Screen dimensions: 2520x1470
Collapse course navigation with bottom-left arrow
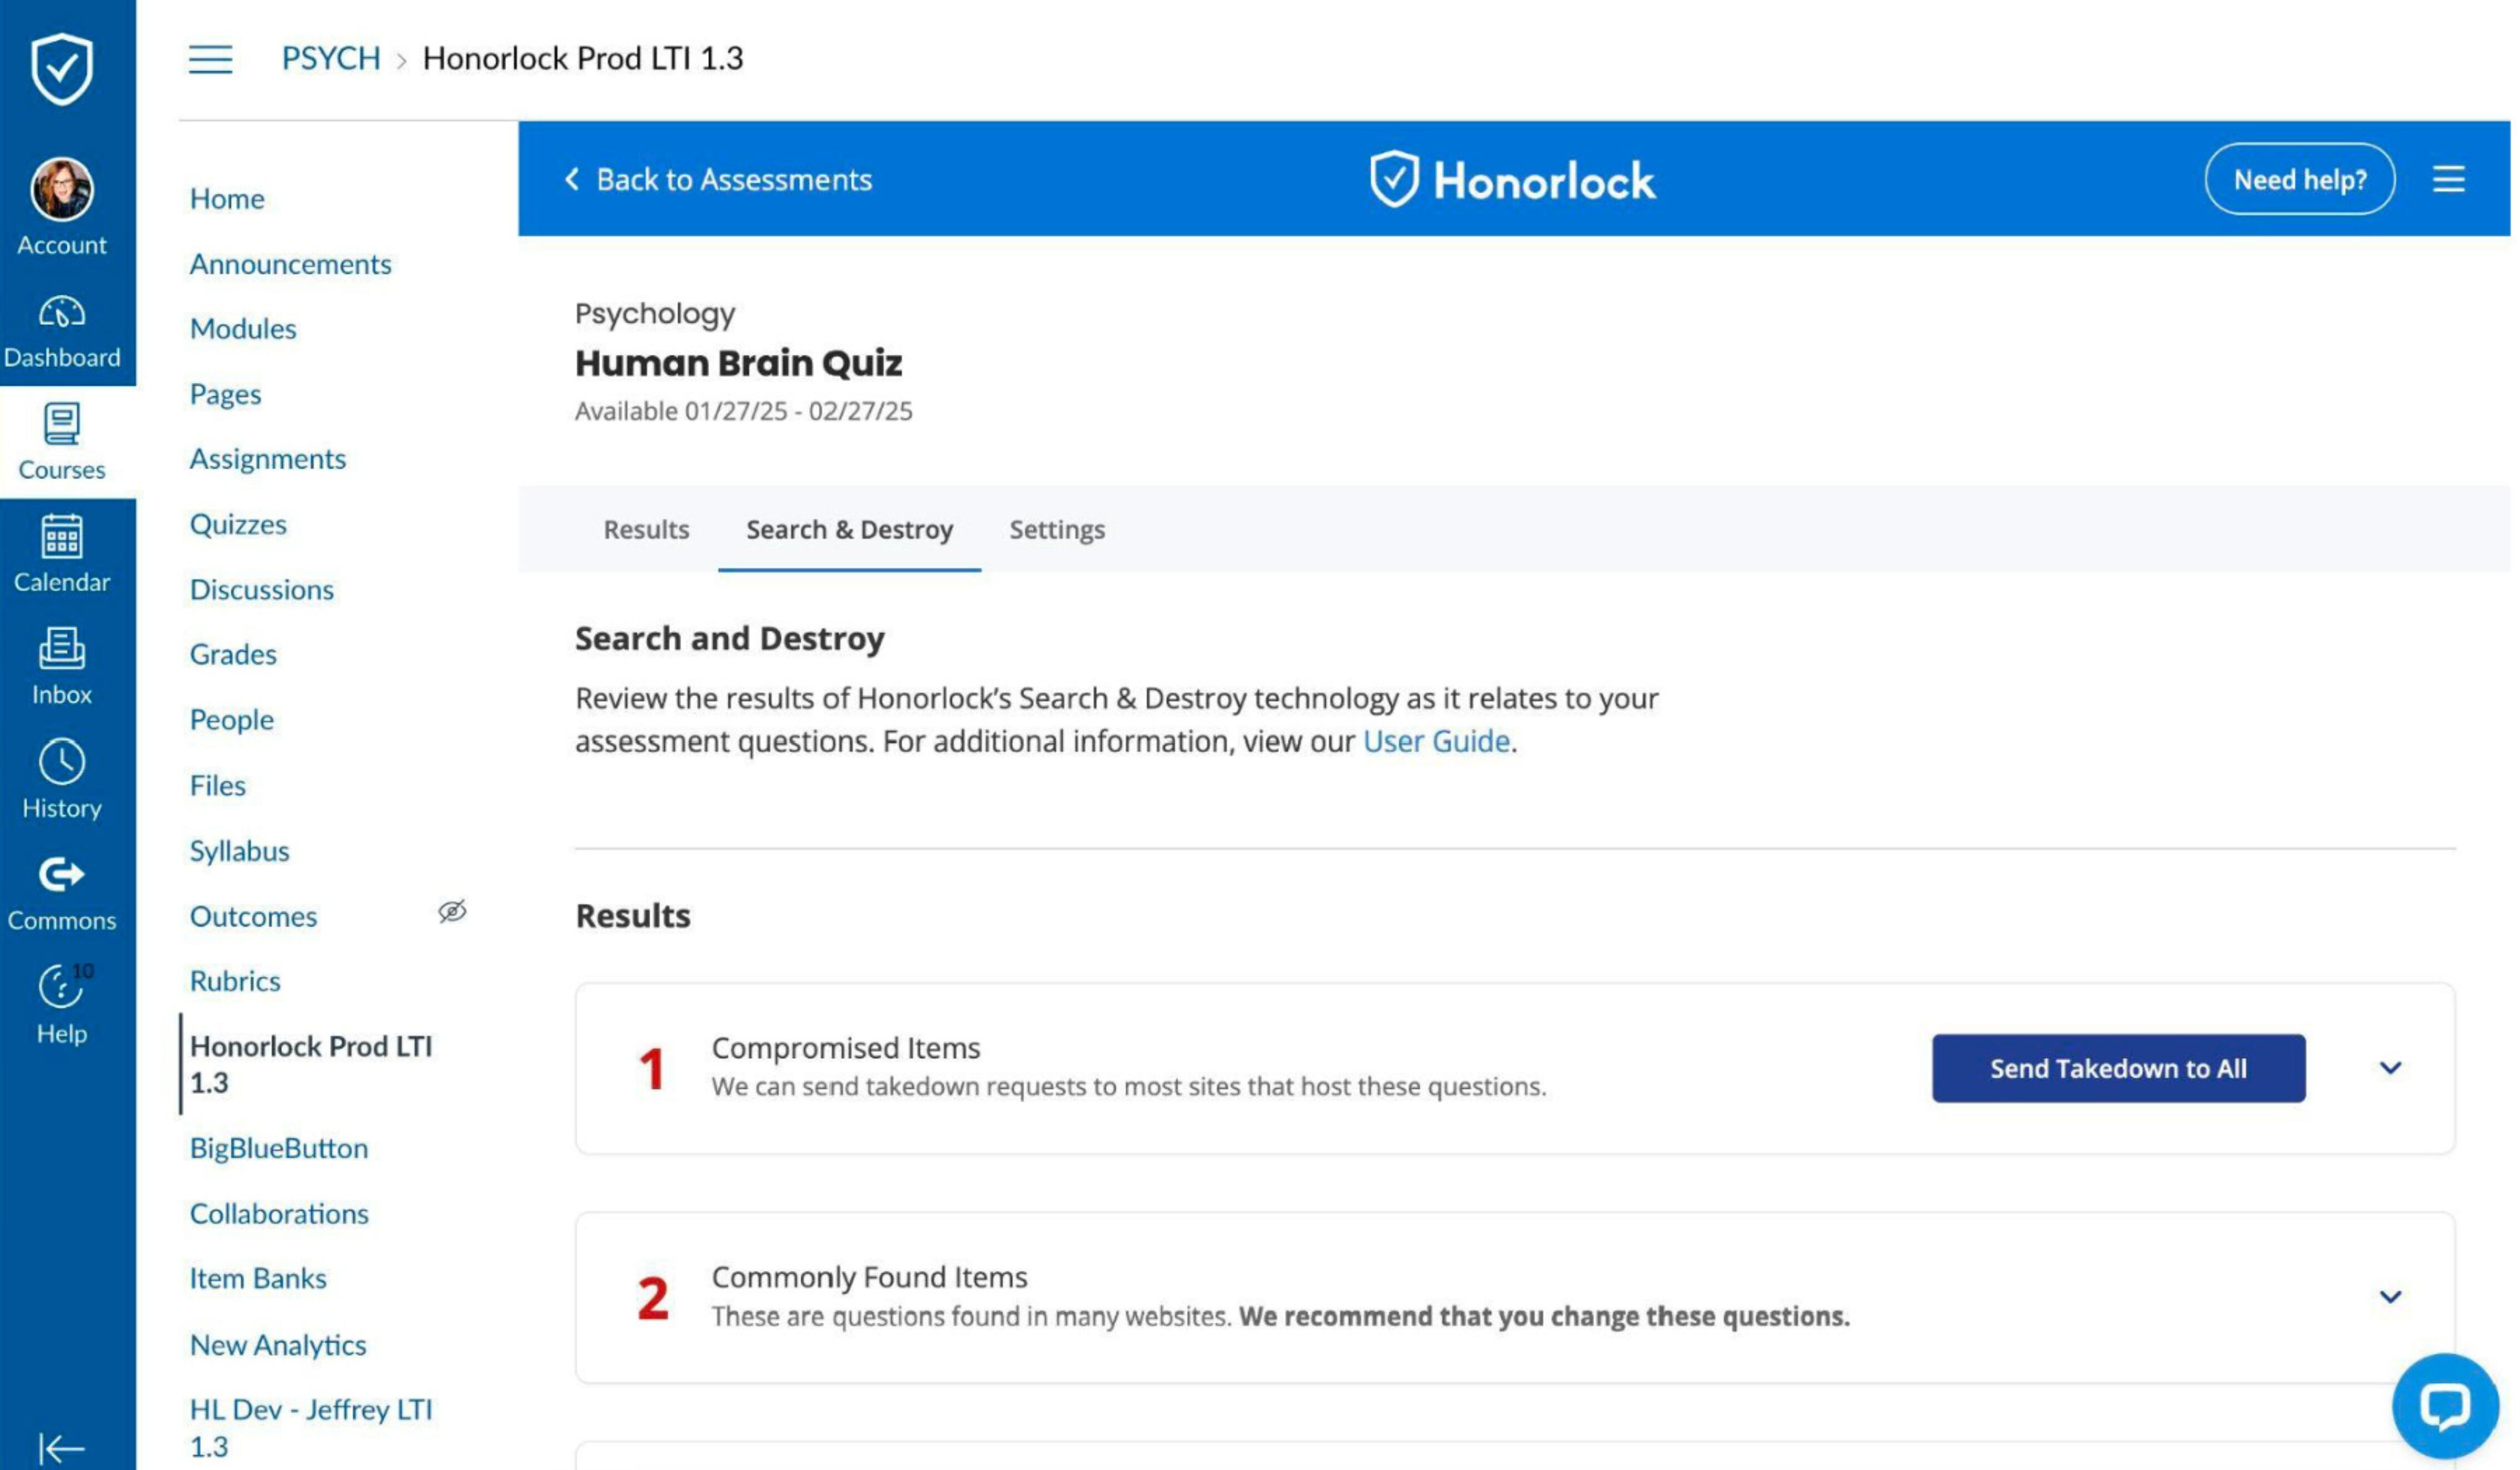point(62,1447)
